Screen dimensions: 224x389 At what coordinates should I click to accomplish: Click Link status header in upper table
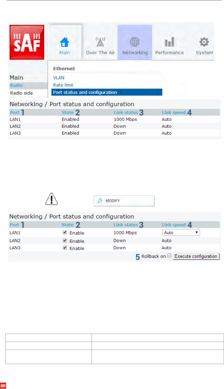tap(126, 112)
